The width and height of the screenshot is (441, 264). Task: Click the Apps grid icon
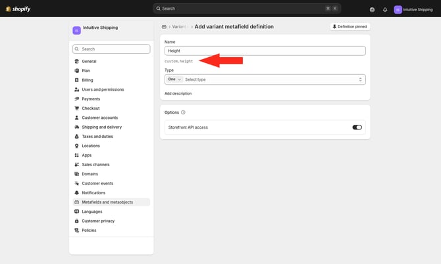(x=76, y=155)
